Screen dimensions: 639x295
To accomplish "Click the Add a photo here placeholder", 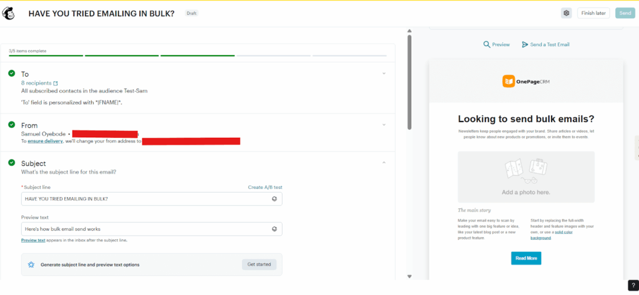I will point(525,177).
